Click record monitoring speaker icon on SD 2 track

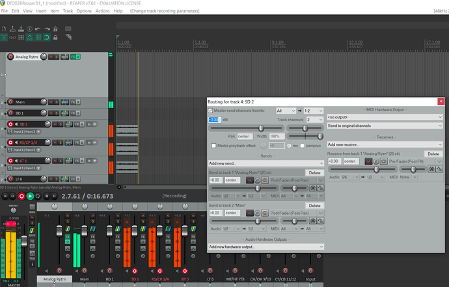coord(17,124)
